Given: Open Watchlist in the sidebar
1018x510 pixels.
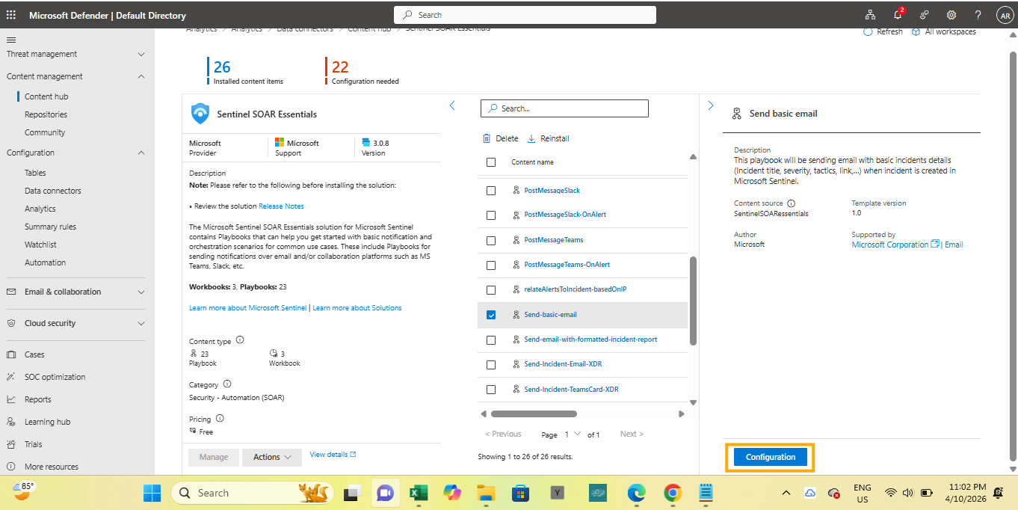Looking at the screenshot, I should click(x=40, y=245).
